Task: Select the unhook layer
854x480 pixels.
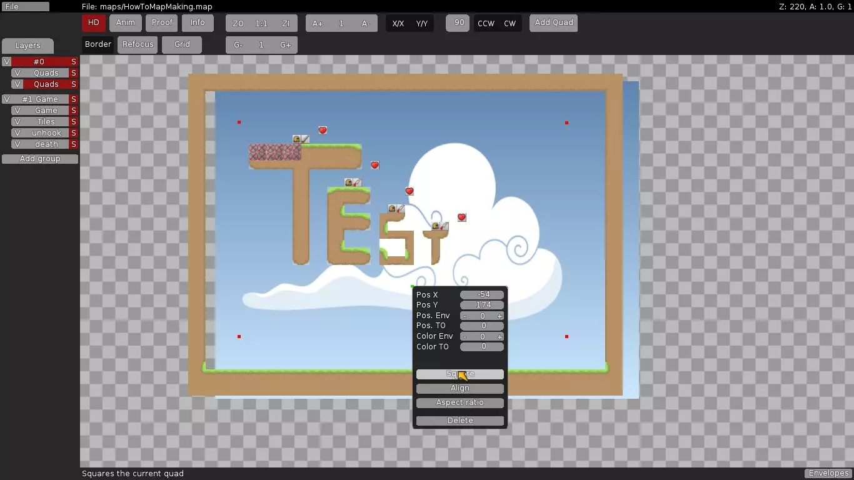Action: coord(46,133)
